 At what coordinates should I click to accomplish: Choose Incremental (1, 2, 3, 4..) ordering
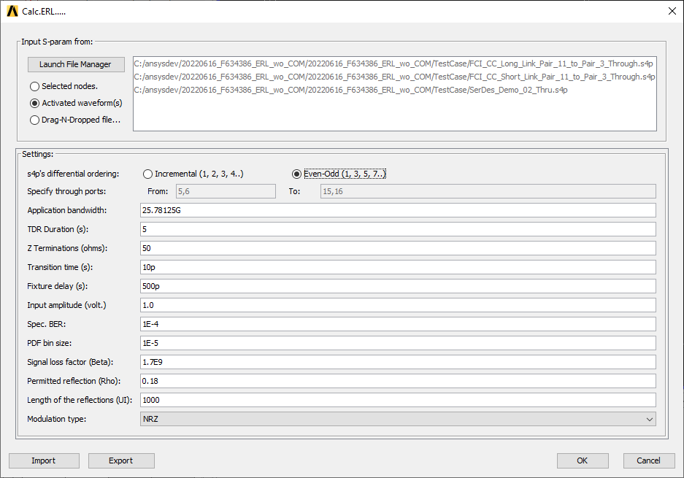point(193,174)
